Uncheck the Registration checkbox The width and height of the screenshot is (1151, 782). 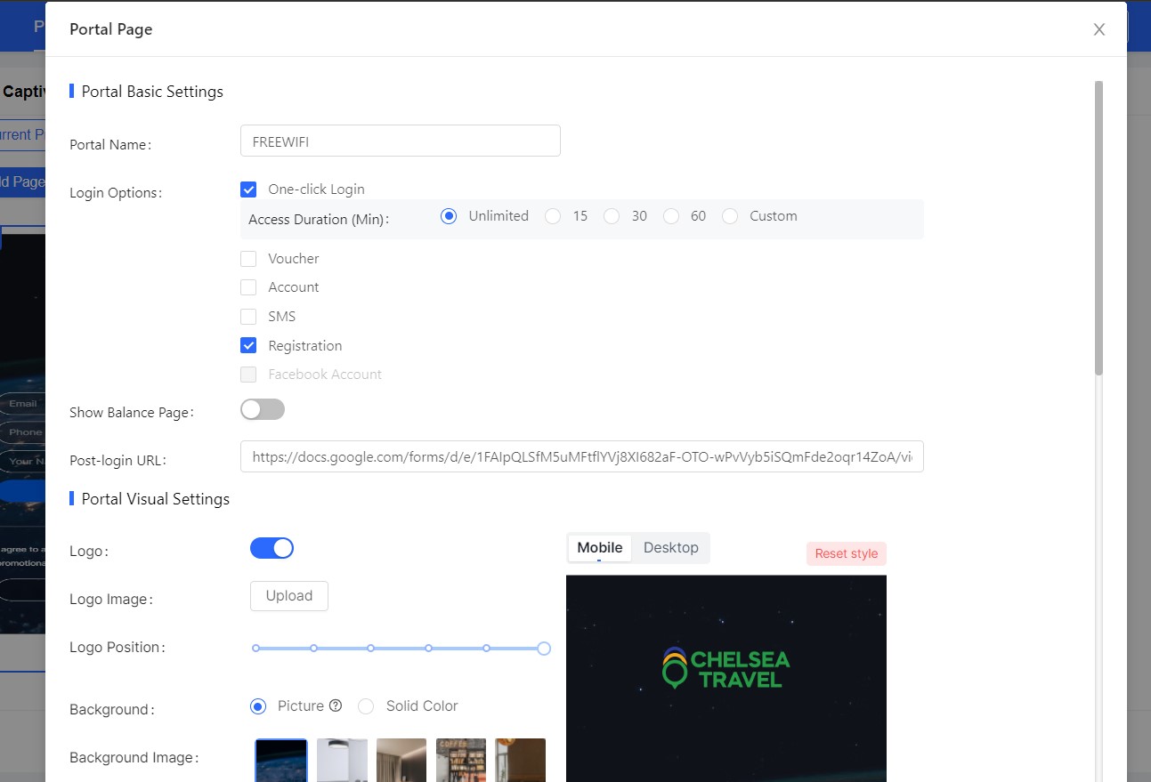(248, 346)
